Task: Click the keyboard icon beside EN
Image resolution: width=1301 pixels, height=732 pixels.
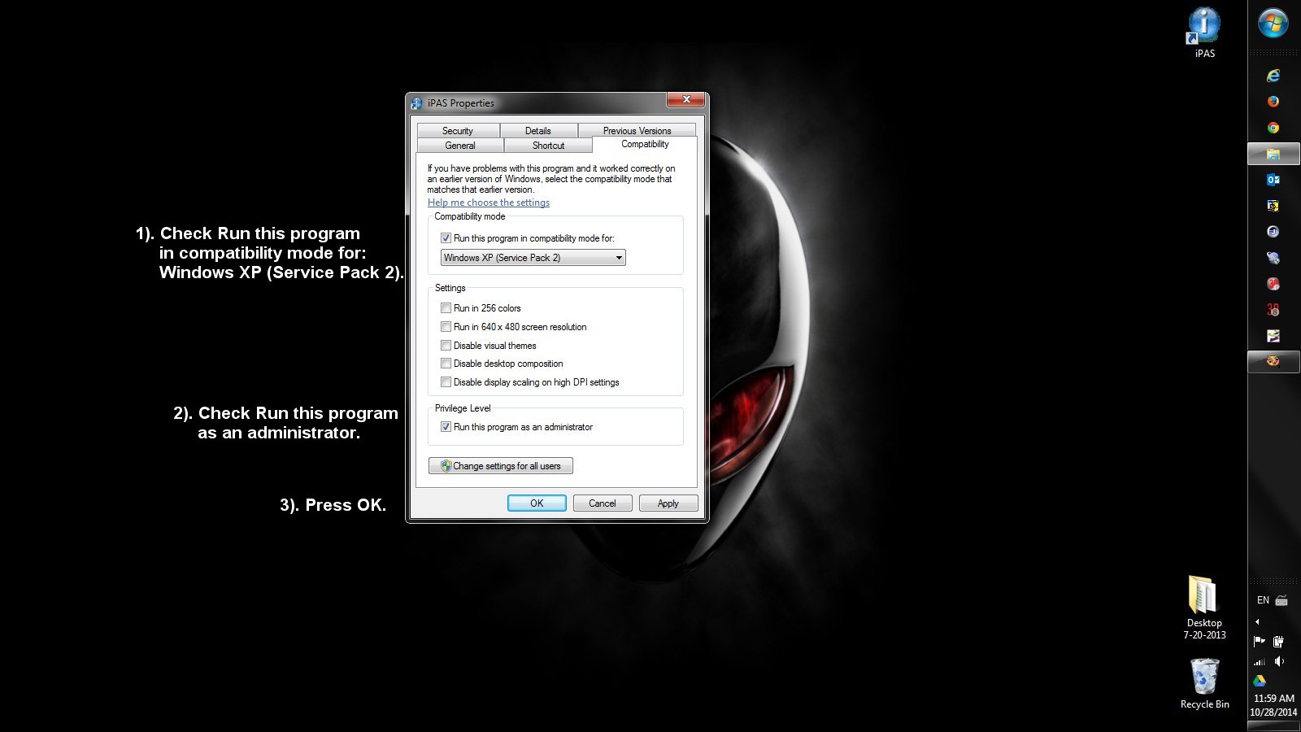Action: [1281, 600]
